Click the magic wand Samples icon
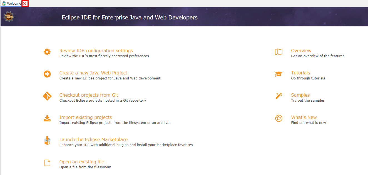The image size is (368, 175). (x=279, y=96)
